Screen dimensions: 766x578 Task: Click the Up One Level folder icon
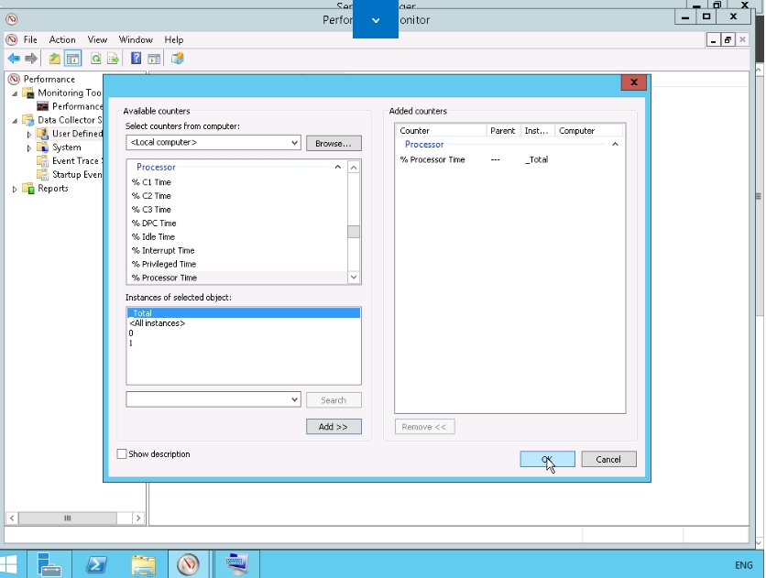coord(55,59)
